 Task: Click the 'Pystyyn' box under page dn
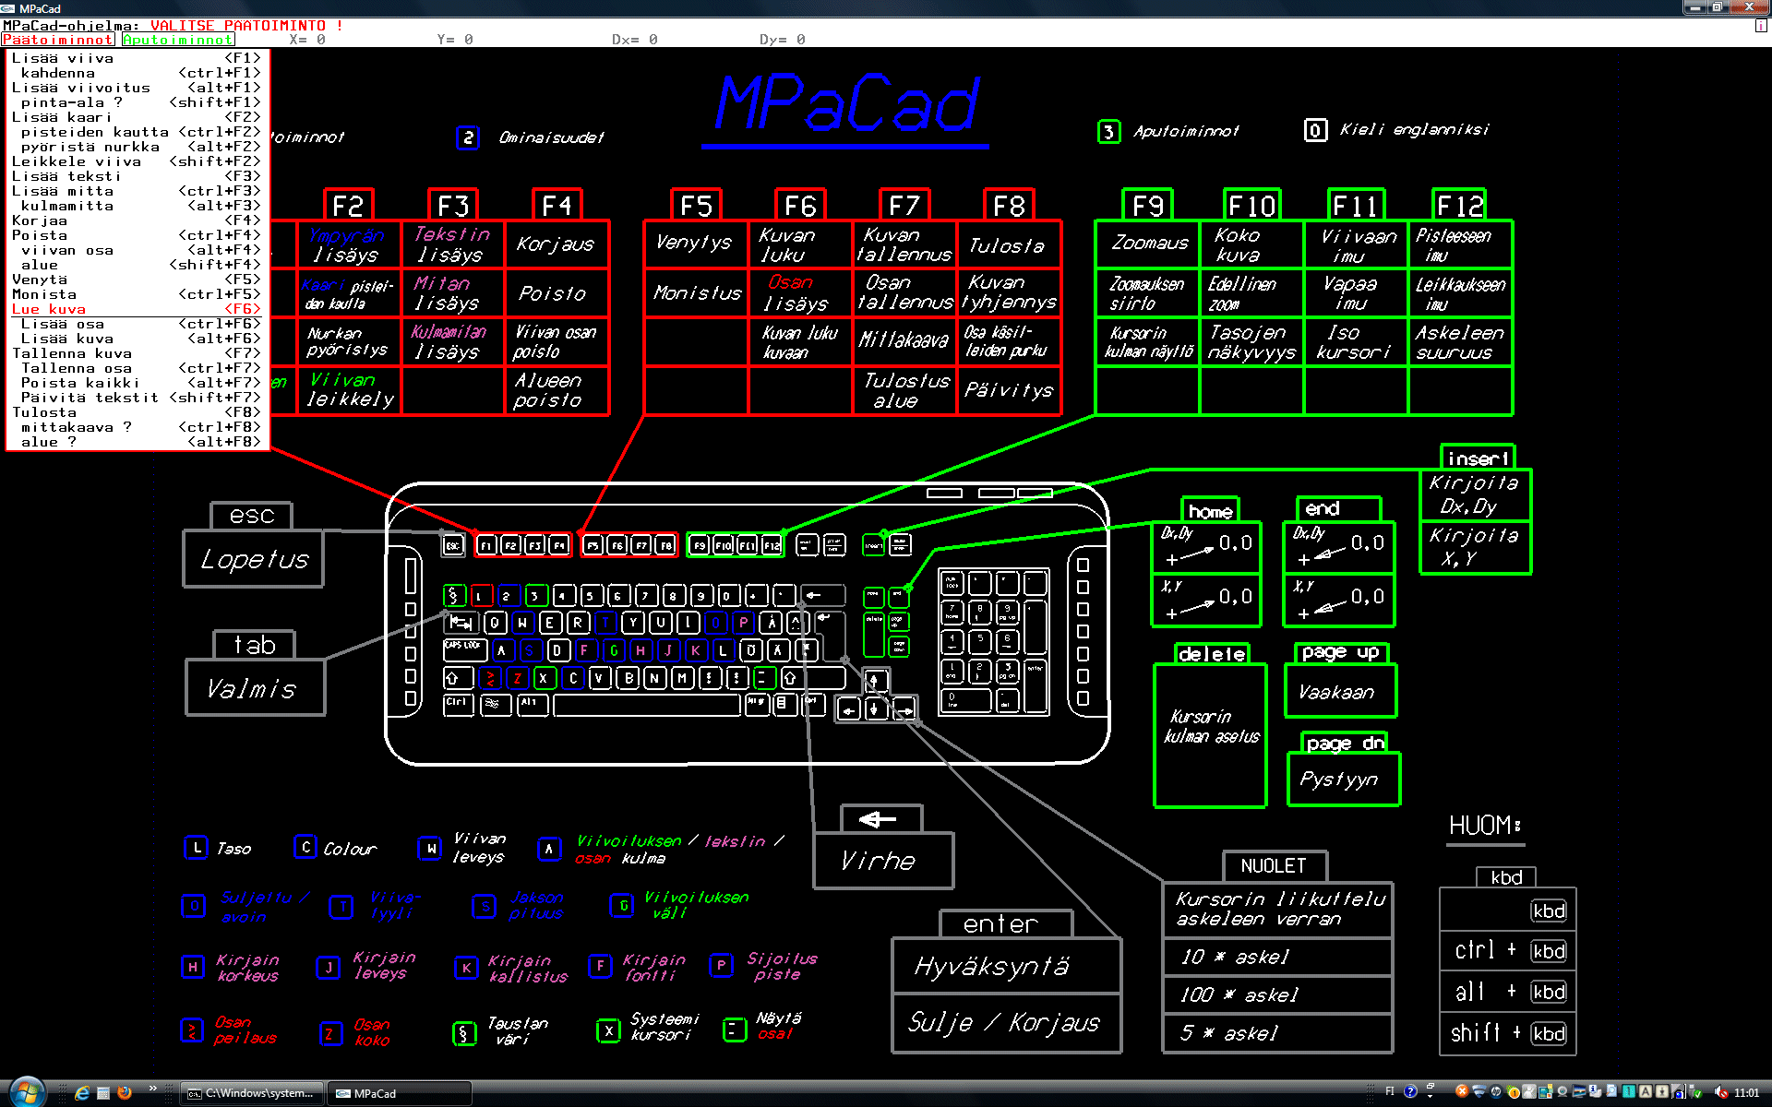1343,780
